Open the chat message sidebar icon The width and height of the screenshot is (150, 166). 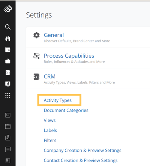coord(8,149)
